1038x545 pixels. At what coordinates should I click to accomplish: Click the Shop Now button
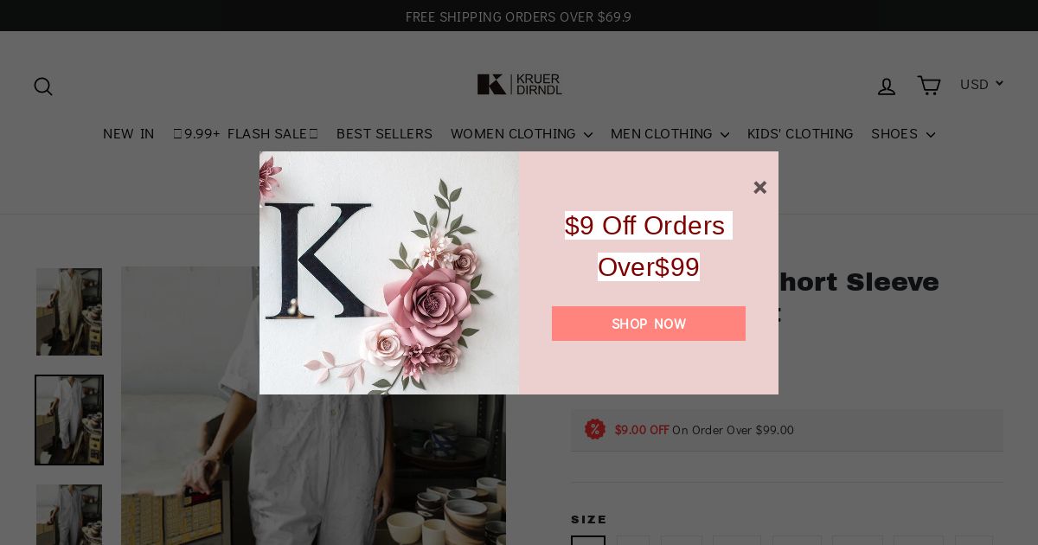pos(649,324)
